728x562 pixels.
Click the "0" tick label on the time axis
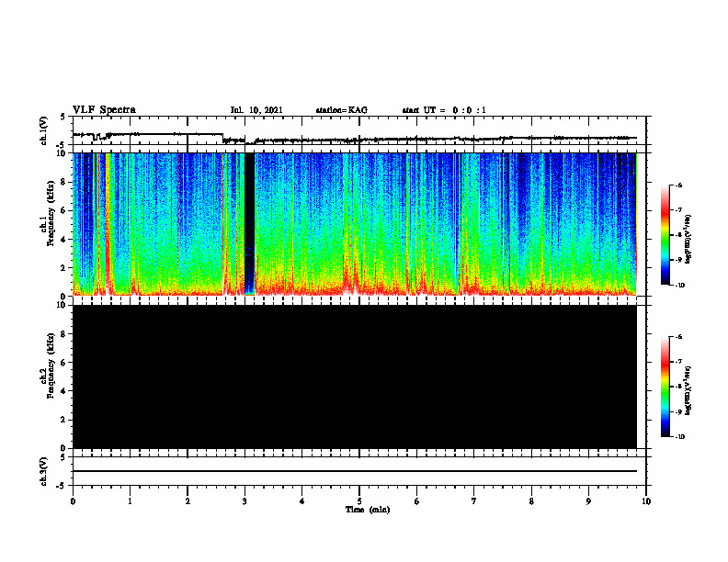73,501
